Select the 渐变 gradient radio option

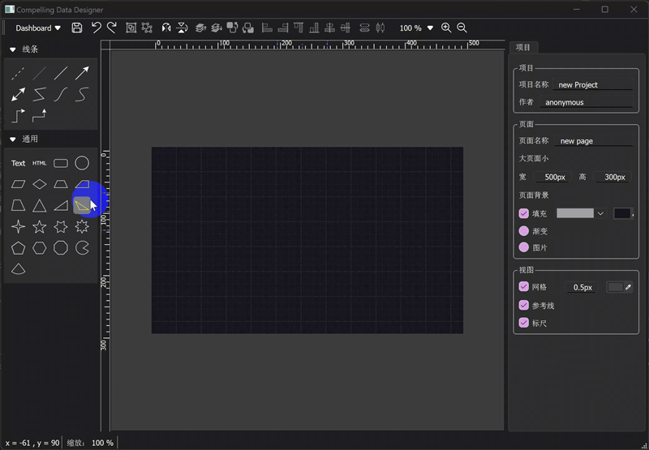click(x=523, y=231)
